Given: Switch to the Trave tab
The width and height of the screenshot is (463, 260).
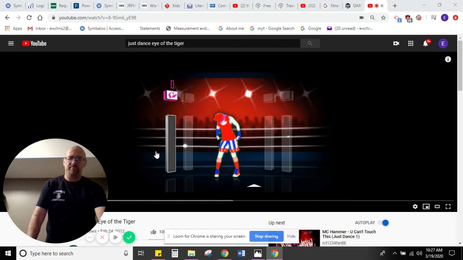Looking at the screenshot, I should tap(286, 6).
